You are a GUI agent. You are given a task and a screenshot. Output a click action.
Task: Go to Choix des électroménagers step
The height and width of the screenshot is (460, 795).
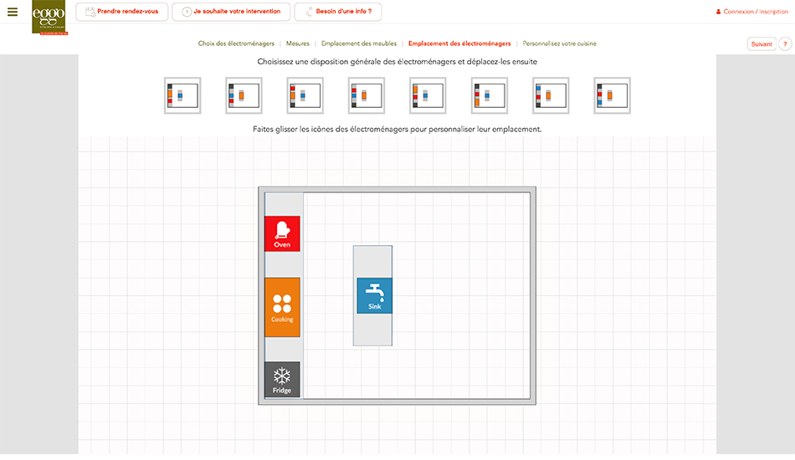pos(236,43)
